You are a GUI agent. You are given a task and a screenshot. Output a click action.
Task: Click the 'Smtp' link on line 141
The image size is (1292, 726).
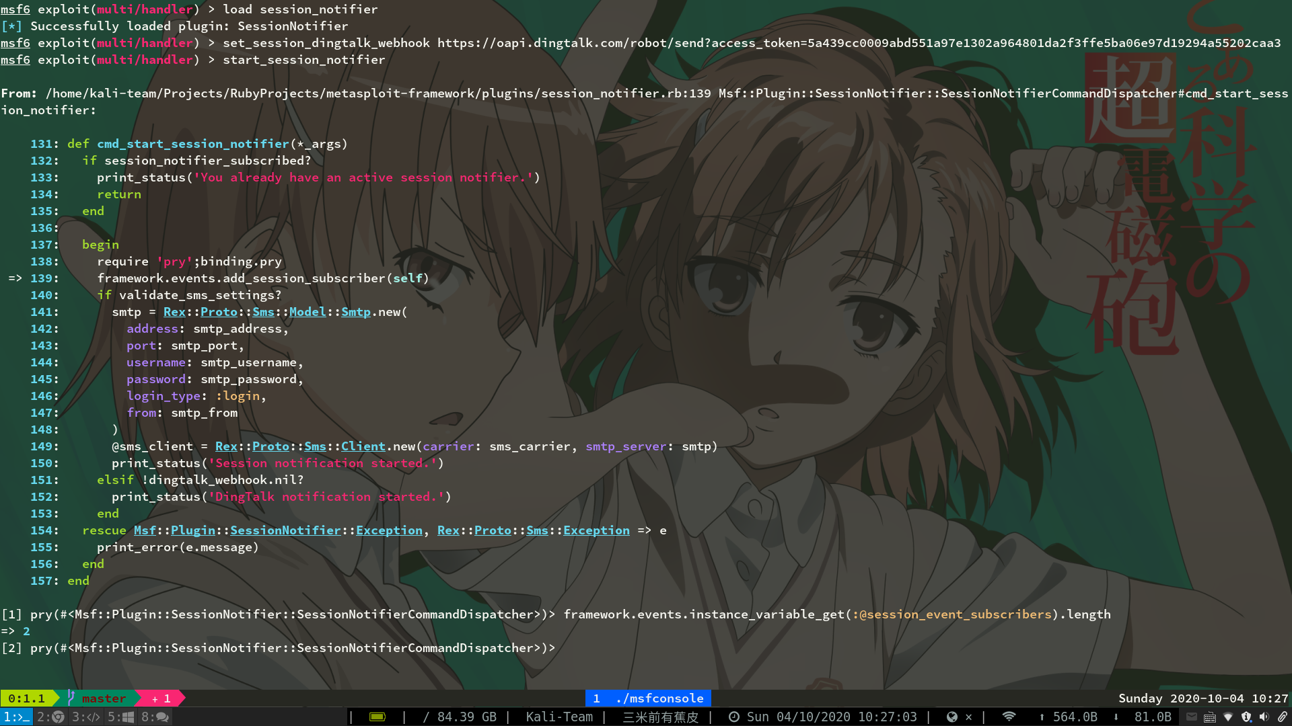[356, 312]
